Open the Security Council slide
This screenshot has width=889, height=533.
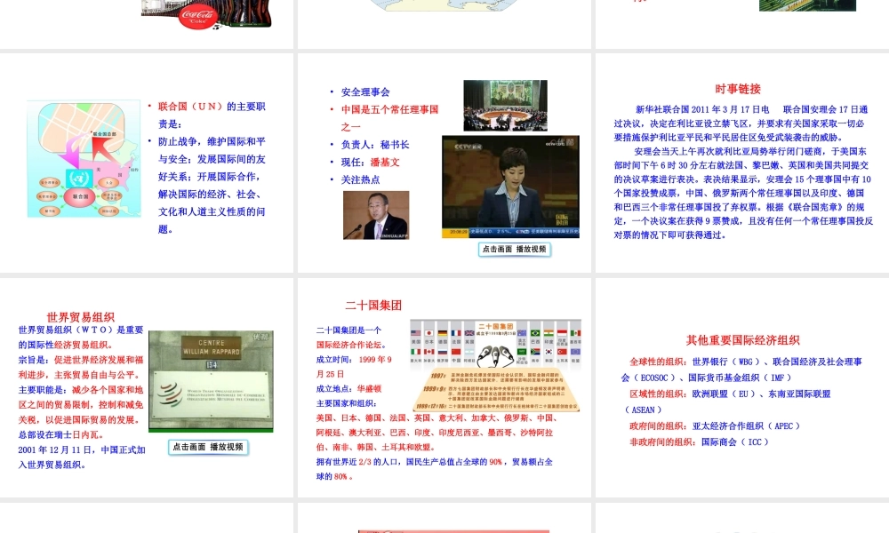point(444,163)
